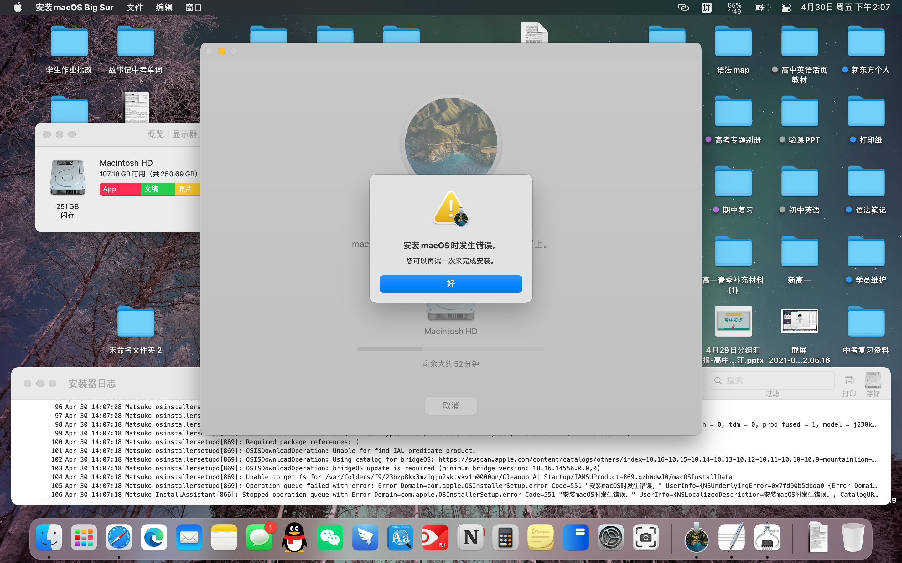Viewport: 902px width, 563px height.
Task: Click the Pinyin input method indicator
Action: 706,8
